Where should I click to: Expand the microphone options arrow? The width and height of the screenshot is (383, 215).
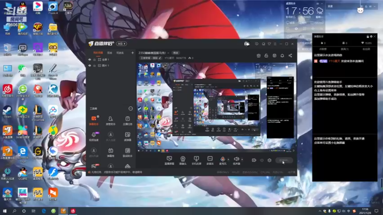[228, 160]
